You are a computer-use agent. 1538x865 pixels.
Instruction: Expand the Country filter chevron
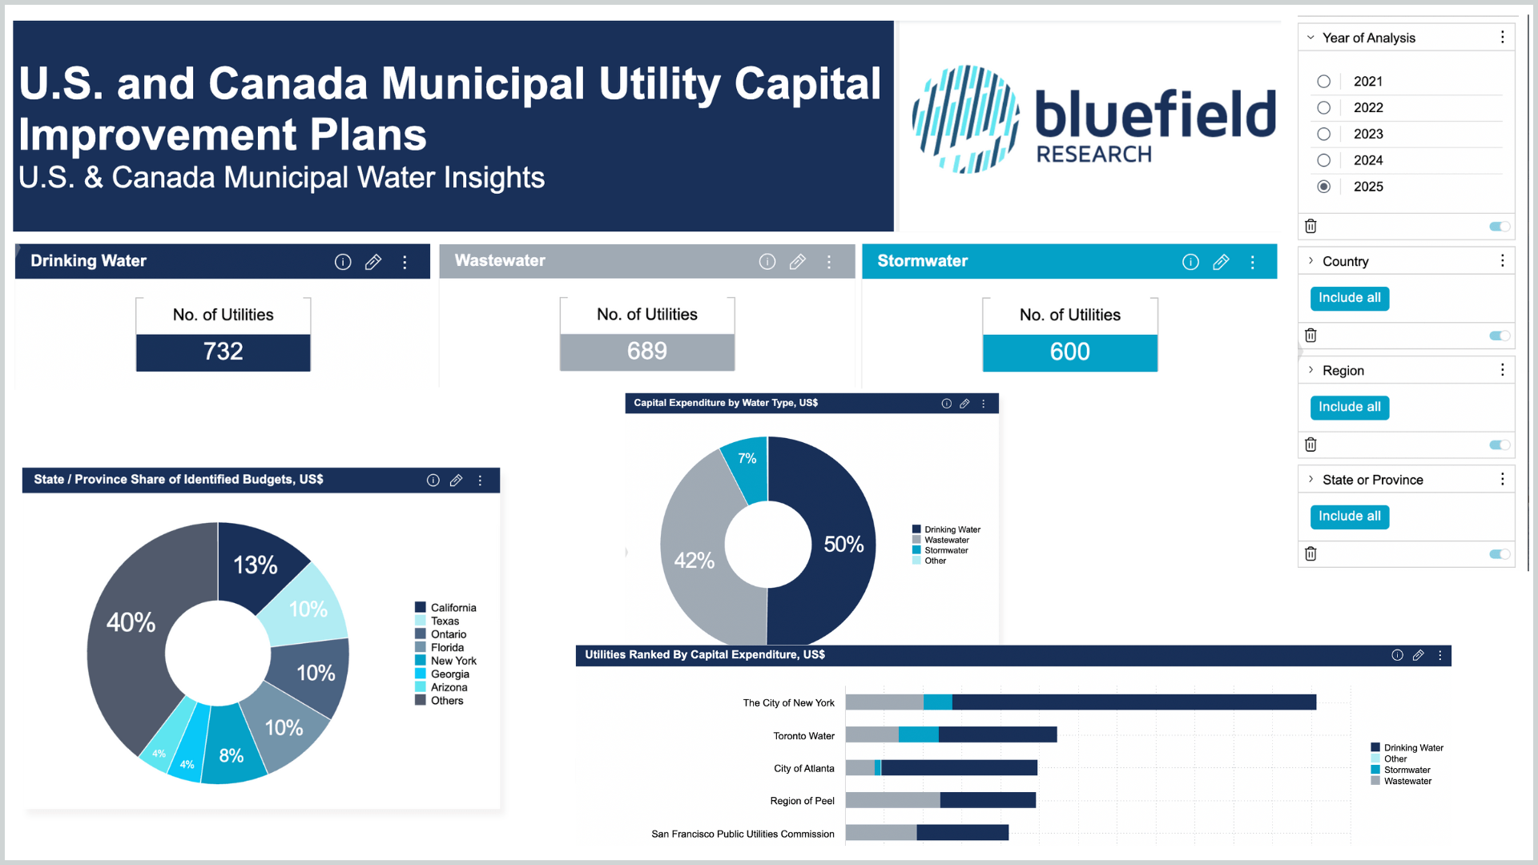coord(1311,261)
